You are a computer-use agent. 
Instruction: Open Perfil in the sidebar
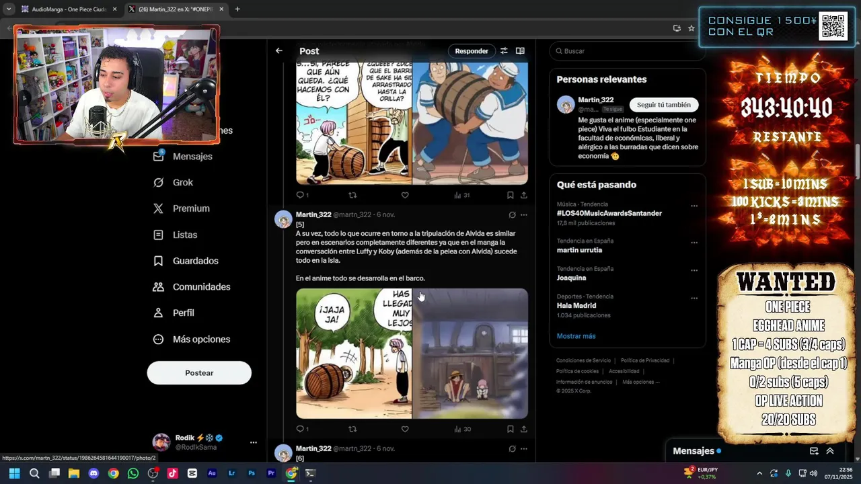coord(174,313)
